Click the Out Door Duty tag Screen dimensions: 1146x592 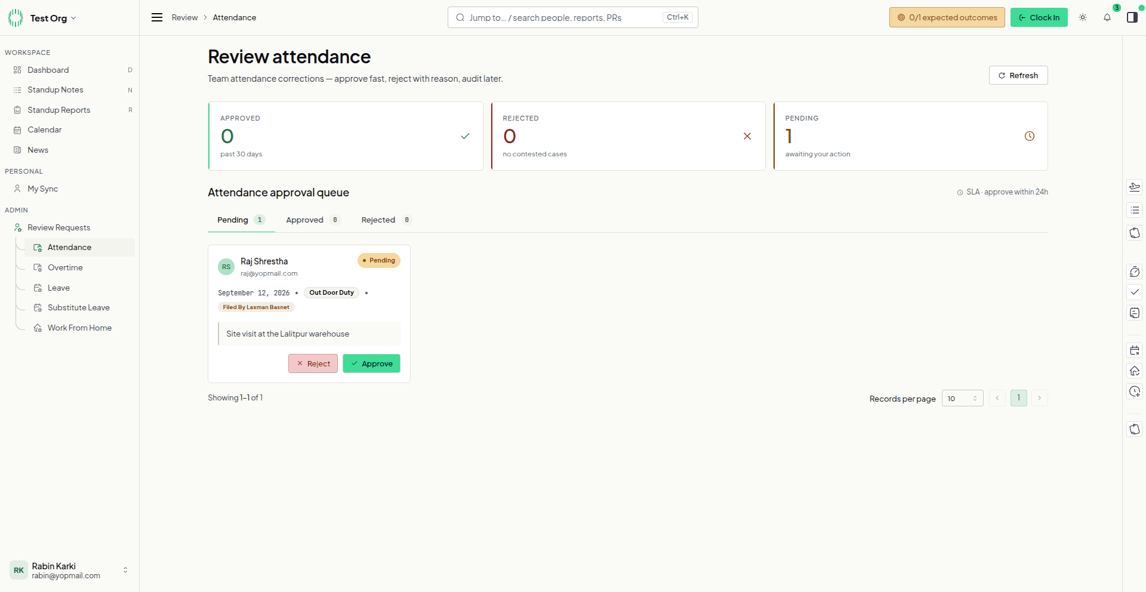pos(331,292)
